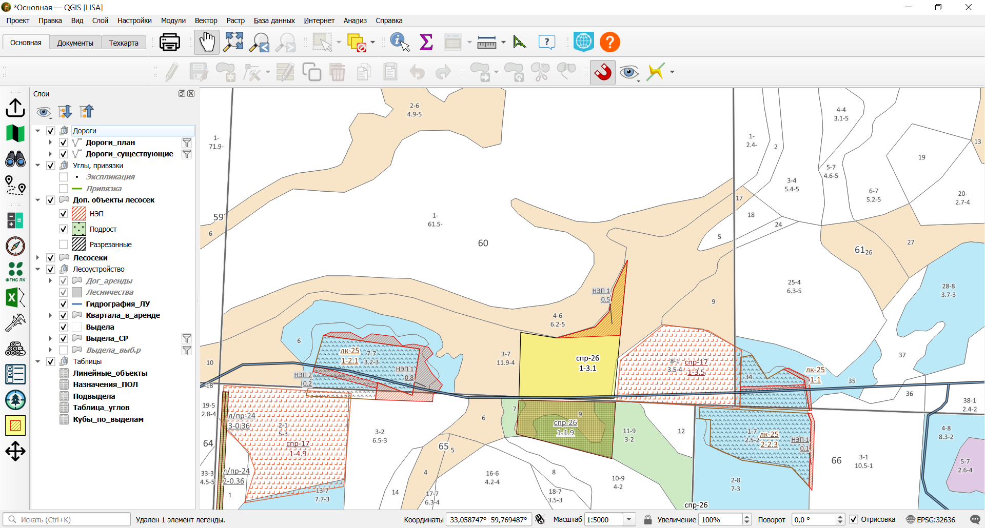985x528 pixels.
Task: Check the Разрезанные layer checkbox
Action: click(64, 245)
